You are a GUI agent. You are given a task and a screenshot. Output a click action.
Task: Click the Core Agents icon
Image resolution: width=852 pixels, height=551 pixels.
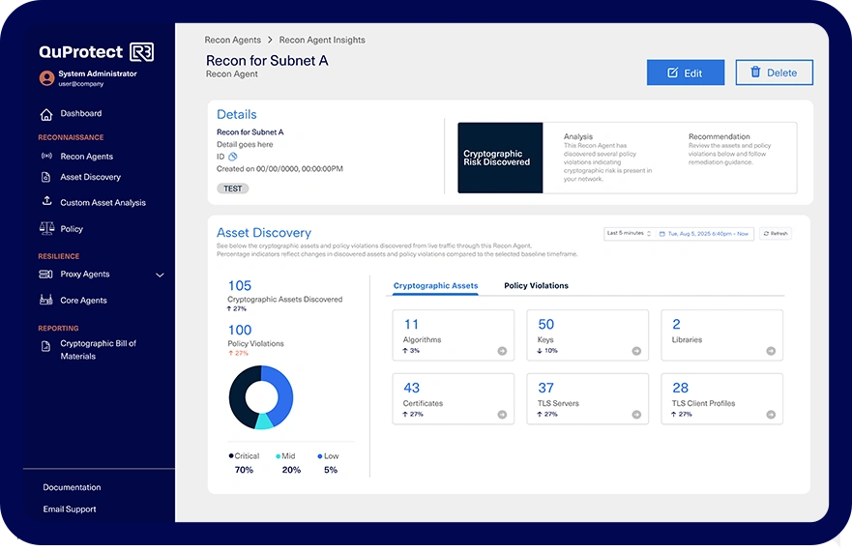(46, 300)
